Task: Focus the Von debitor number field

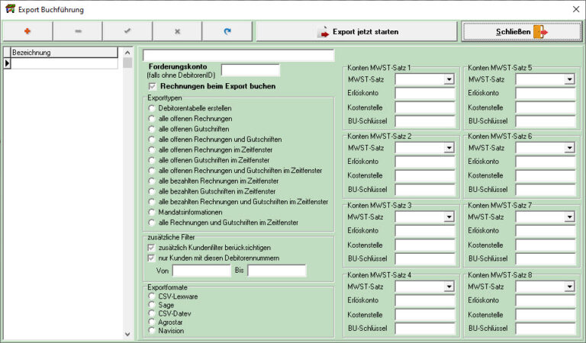Action: click(x=201, y=271)
